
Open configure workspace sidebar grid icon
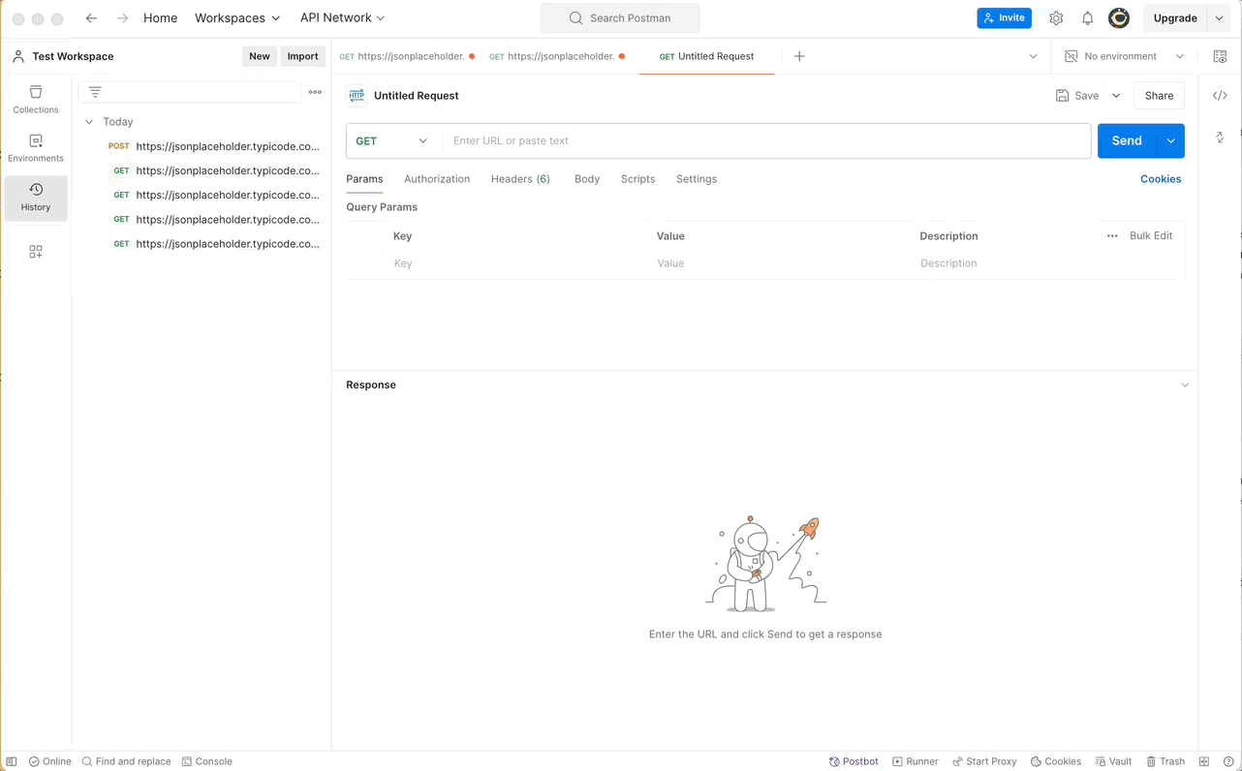point(36,252)
